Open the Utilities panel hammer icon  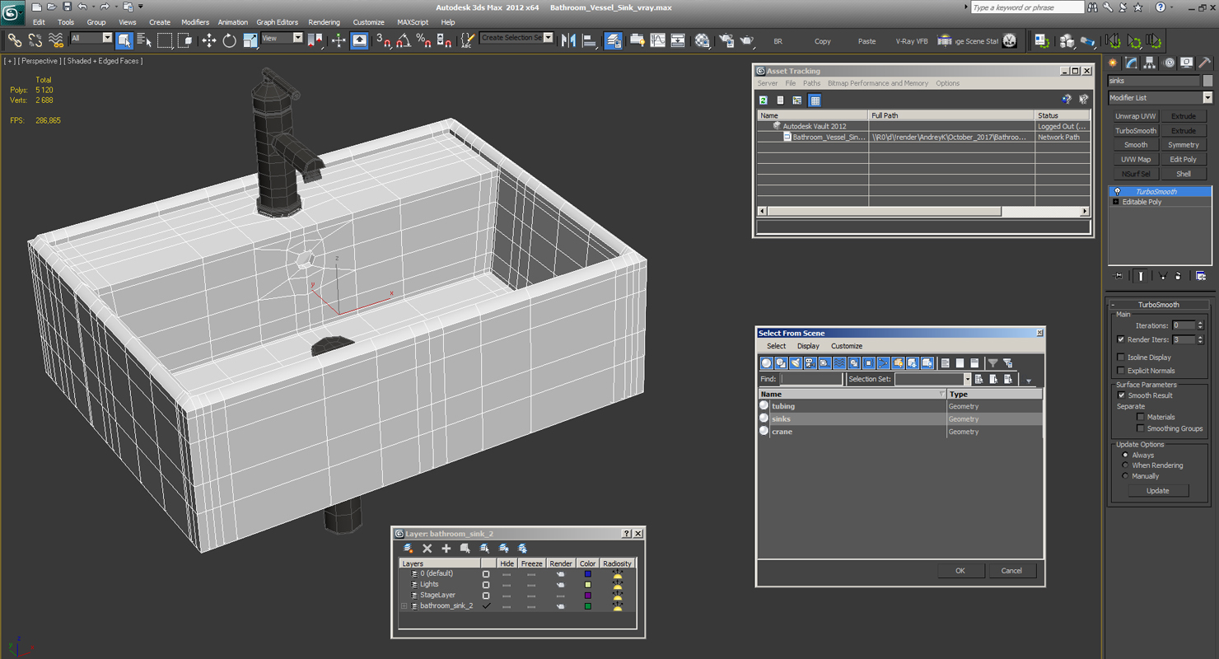point(1204,63)
